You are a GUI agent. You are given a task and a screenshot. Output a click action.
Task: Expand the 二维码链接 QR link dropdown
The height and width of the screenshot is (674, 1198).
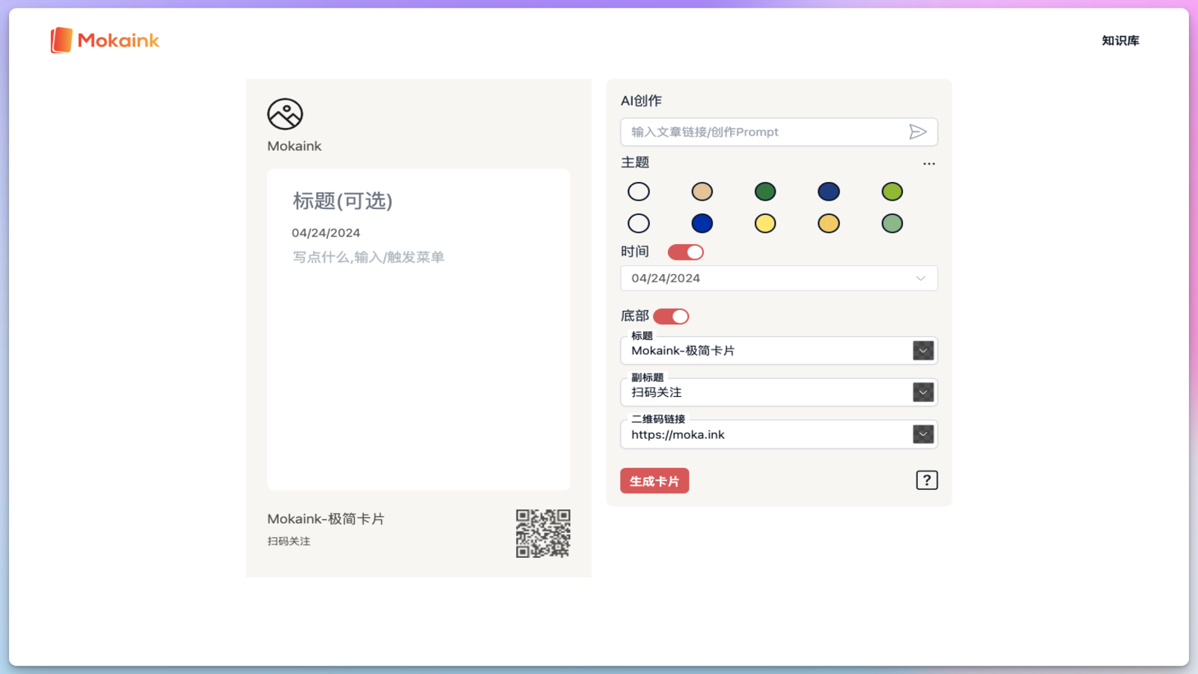922,434
